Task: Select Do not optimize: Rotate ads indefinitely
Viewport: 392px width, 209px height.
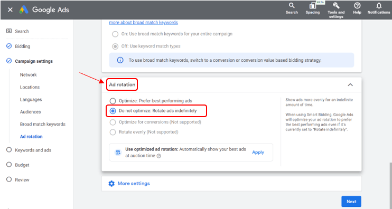Action: (x=113, y=111)
